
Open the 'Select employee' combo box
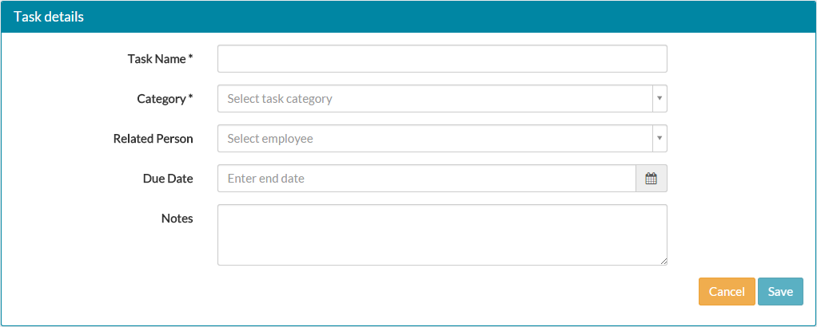(x=435, y=139)
